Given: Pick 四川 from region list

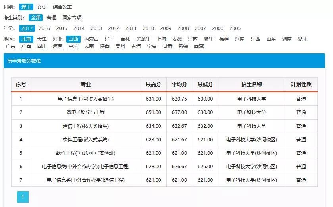Looking at the screenshot, I should point(42,46).
